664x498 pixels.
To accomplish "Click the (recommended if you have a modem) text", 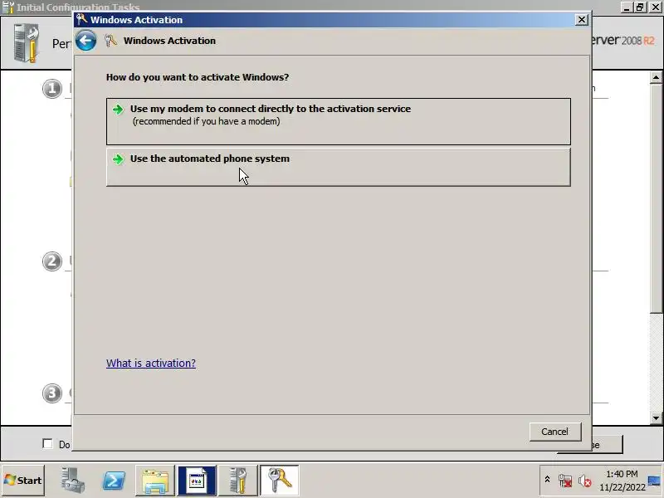I will (x=206, y=121).
